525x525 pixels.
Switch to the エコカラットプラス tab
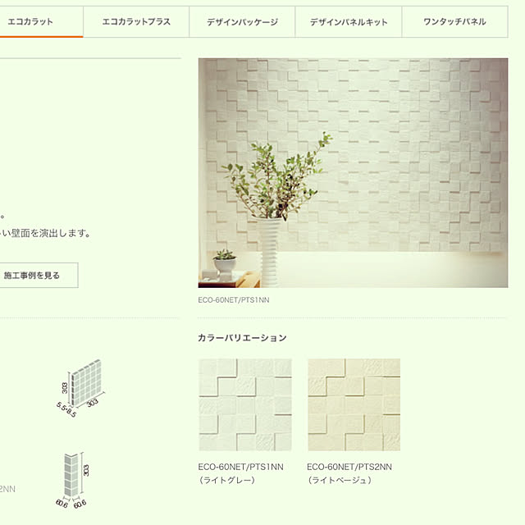coord(136,22)
